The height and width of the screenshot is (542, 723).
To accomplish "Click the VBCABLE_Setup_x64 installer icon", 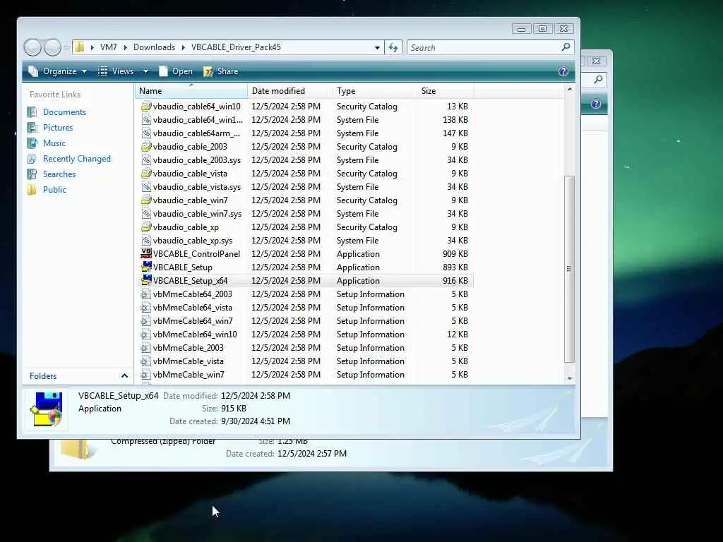I will 146,280.
